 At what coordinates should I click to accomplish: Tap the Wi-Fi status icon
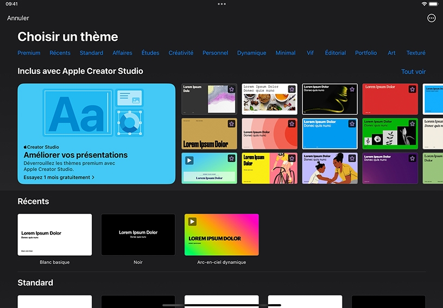tap(424, 4)
